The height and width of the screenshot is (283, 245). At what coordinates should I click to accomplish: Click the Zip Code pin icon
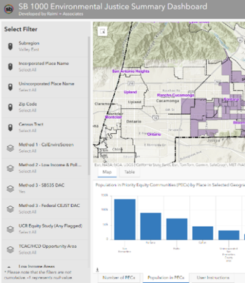coord(10,107)
